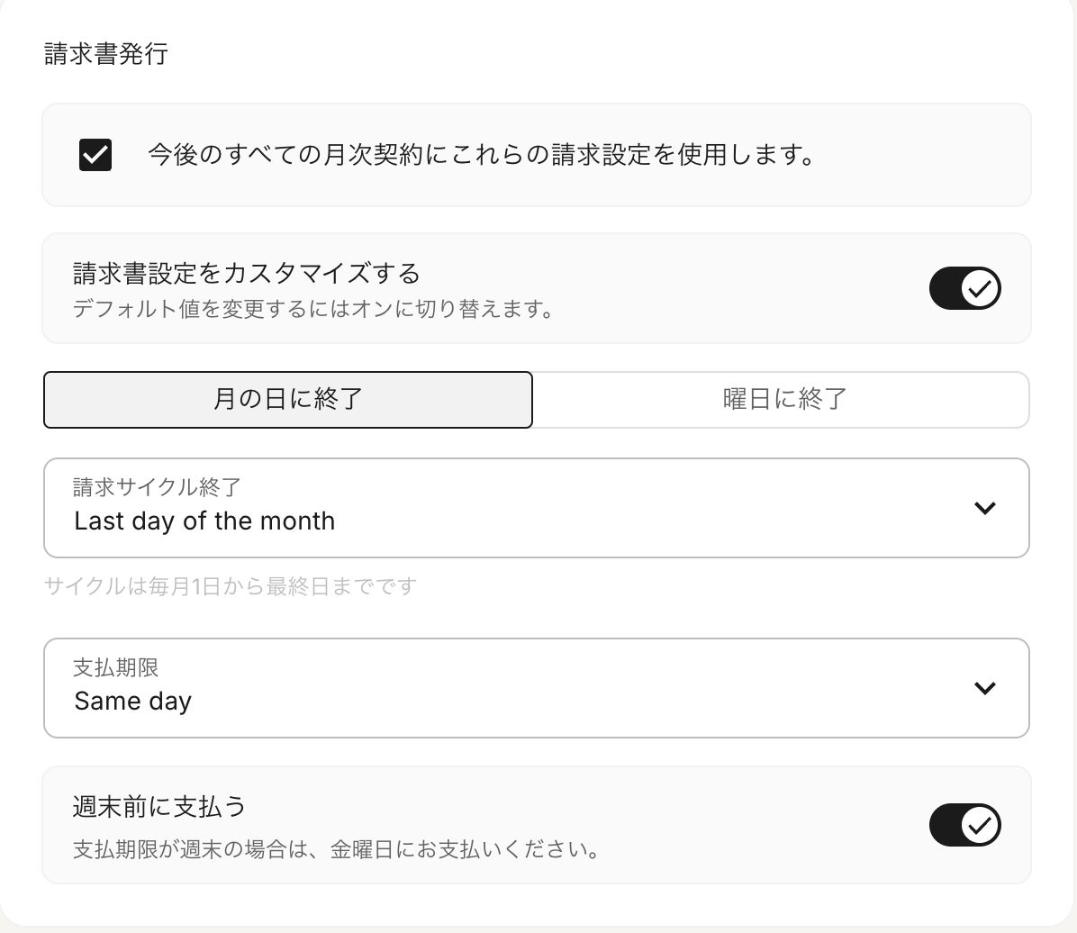Click the 今後のすべての月次契約 checkbox label text
Image resolution: width=1077 pixels, height=933 pixels.
(481, 155)
